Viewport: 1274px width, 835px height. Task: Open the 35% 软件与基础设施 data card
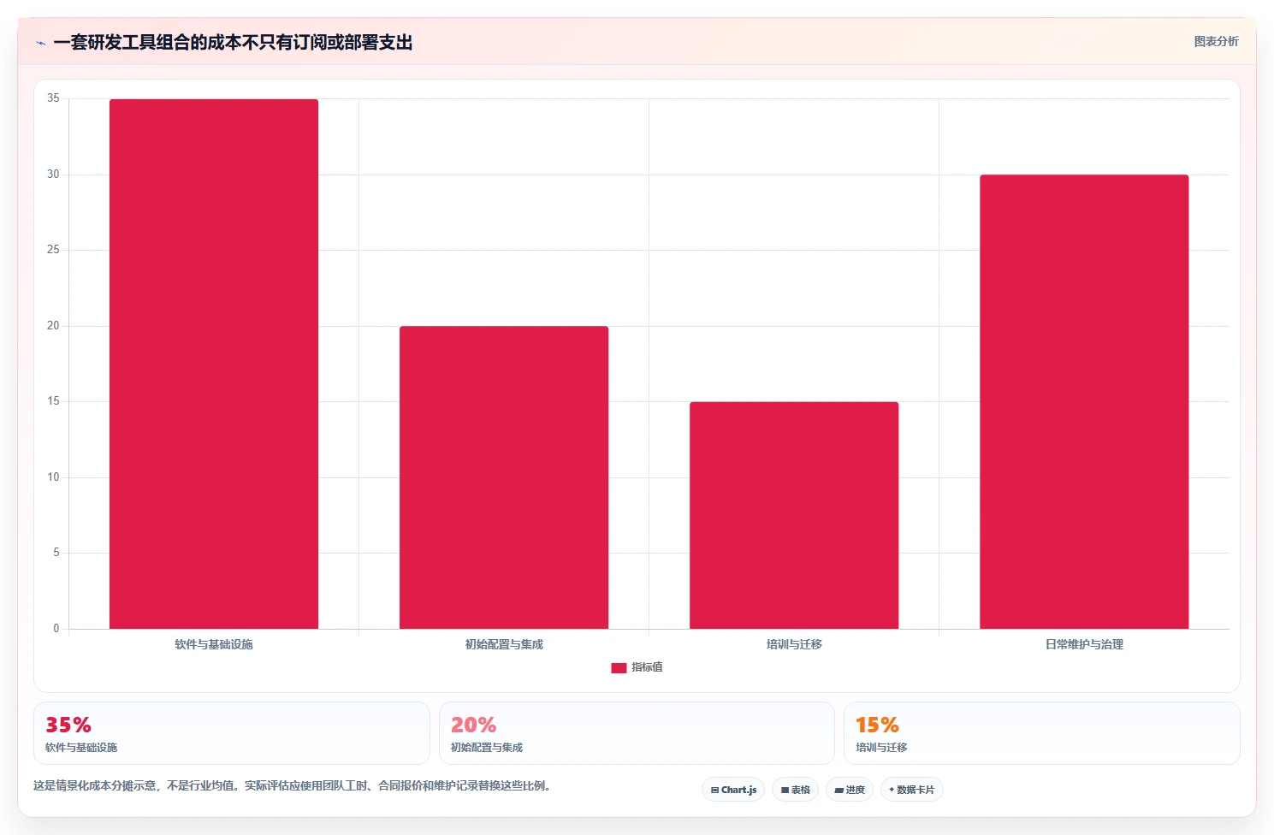(x=232, y=733)
